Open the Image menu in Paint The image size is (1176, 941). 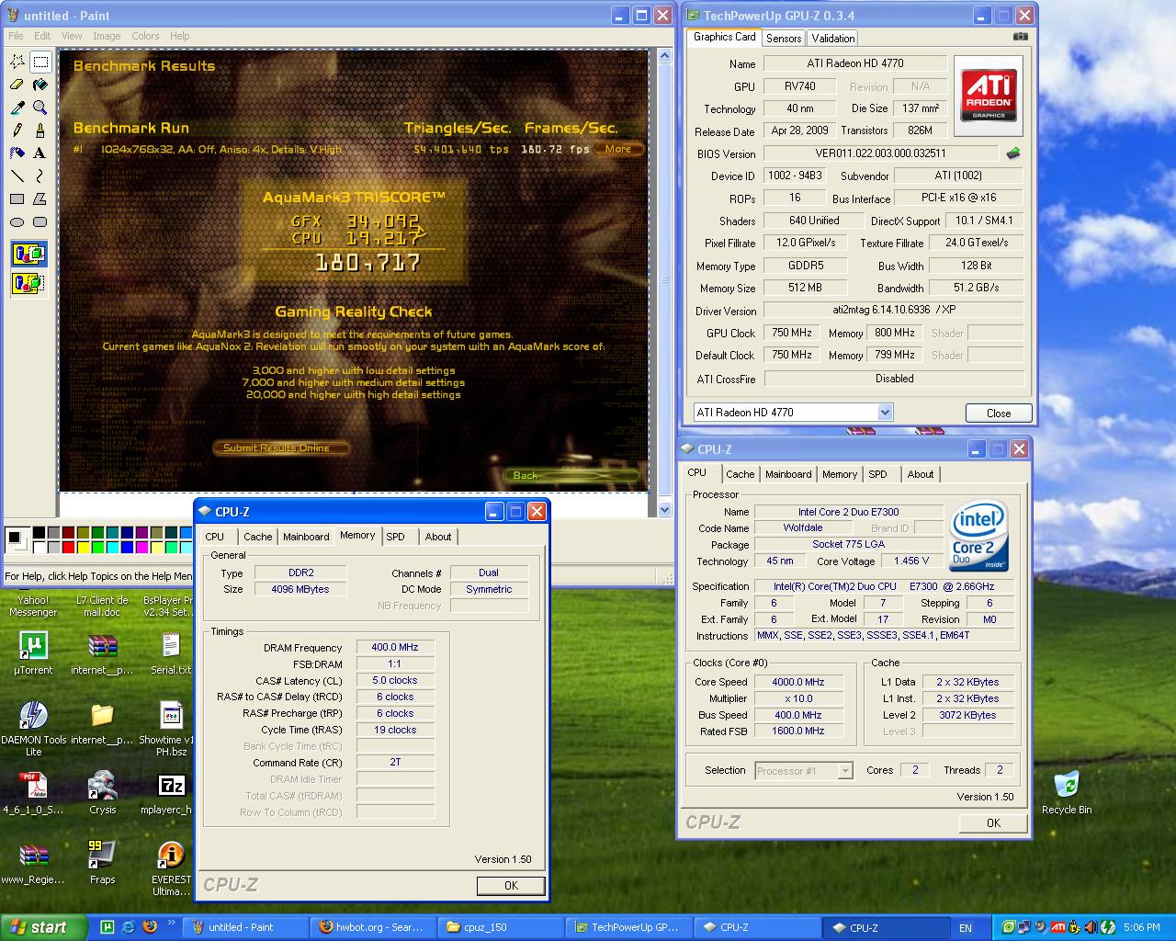click(107, 36)
